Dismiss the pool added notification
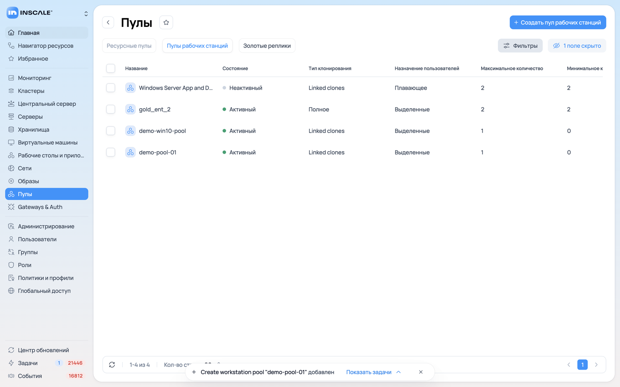Viewport: 620px width, 387px height. pos(421,372)
